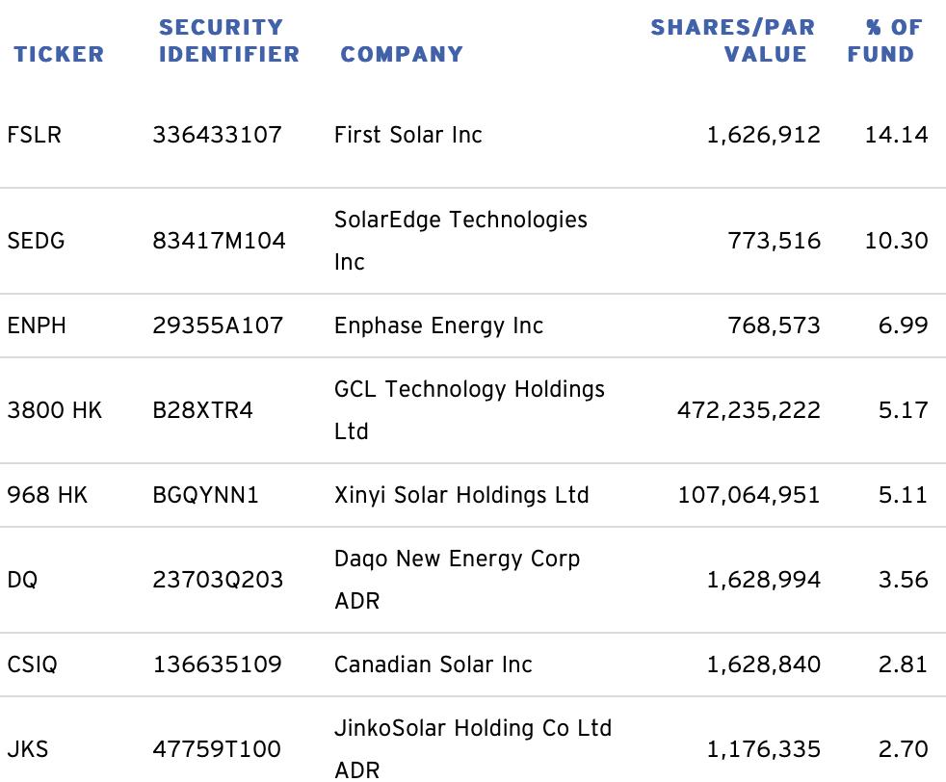Viewport: 946px width, 782px height.
Task: Click the % OF FUND column header
Action: [885, 40]
